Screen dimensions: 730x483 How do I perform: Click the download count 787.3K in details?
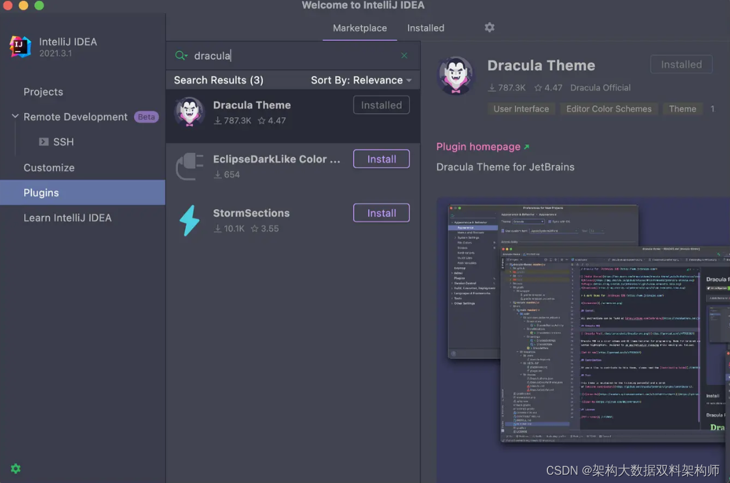tap(507, 88)
